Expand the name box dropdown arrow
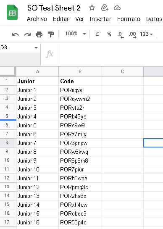This screenshot has height=229, width=163. [x=36, y=47]
